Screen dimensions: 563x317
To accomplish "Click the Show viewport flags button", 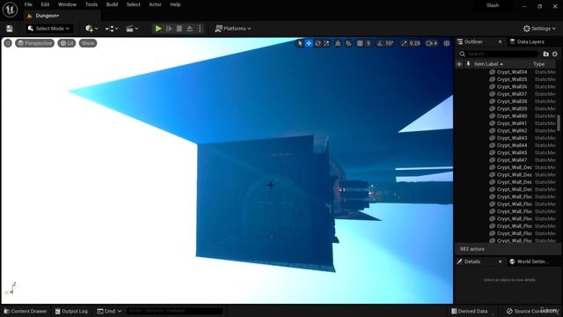I will pos(88,43).
